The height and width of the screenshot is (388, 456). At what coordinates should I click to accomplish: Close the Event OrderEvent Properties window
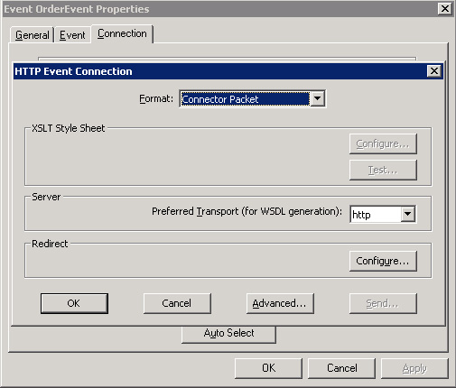tap(445, 9)
